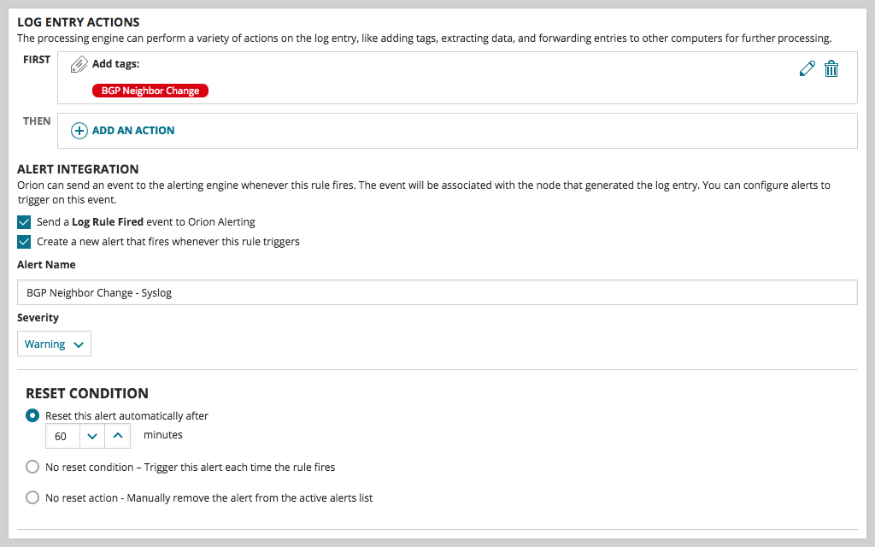Click the down chevron to decrease minutes
The width and height of the screenshot is (875, 547).
[91, 435]
